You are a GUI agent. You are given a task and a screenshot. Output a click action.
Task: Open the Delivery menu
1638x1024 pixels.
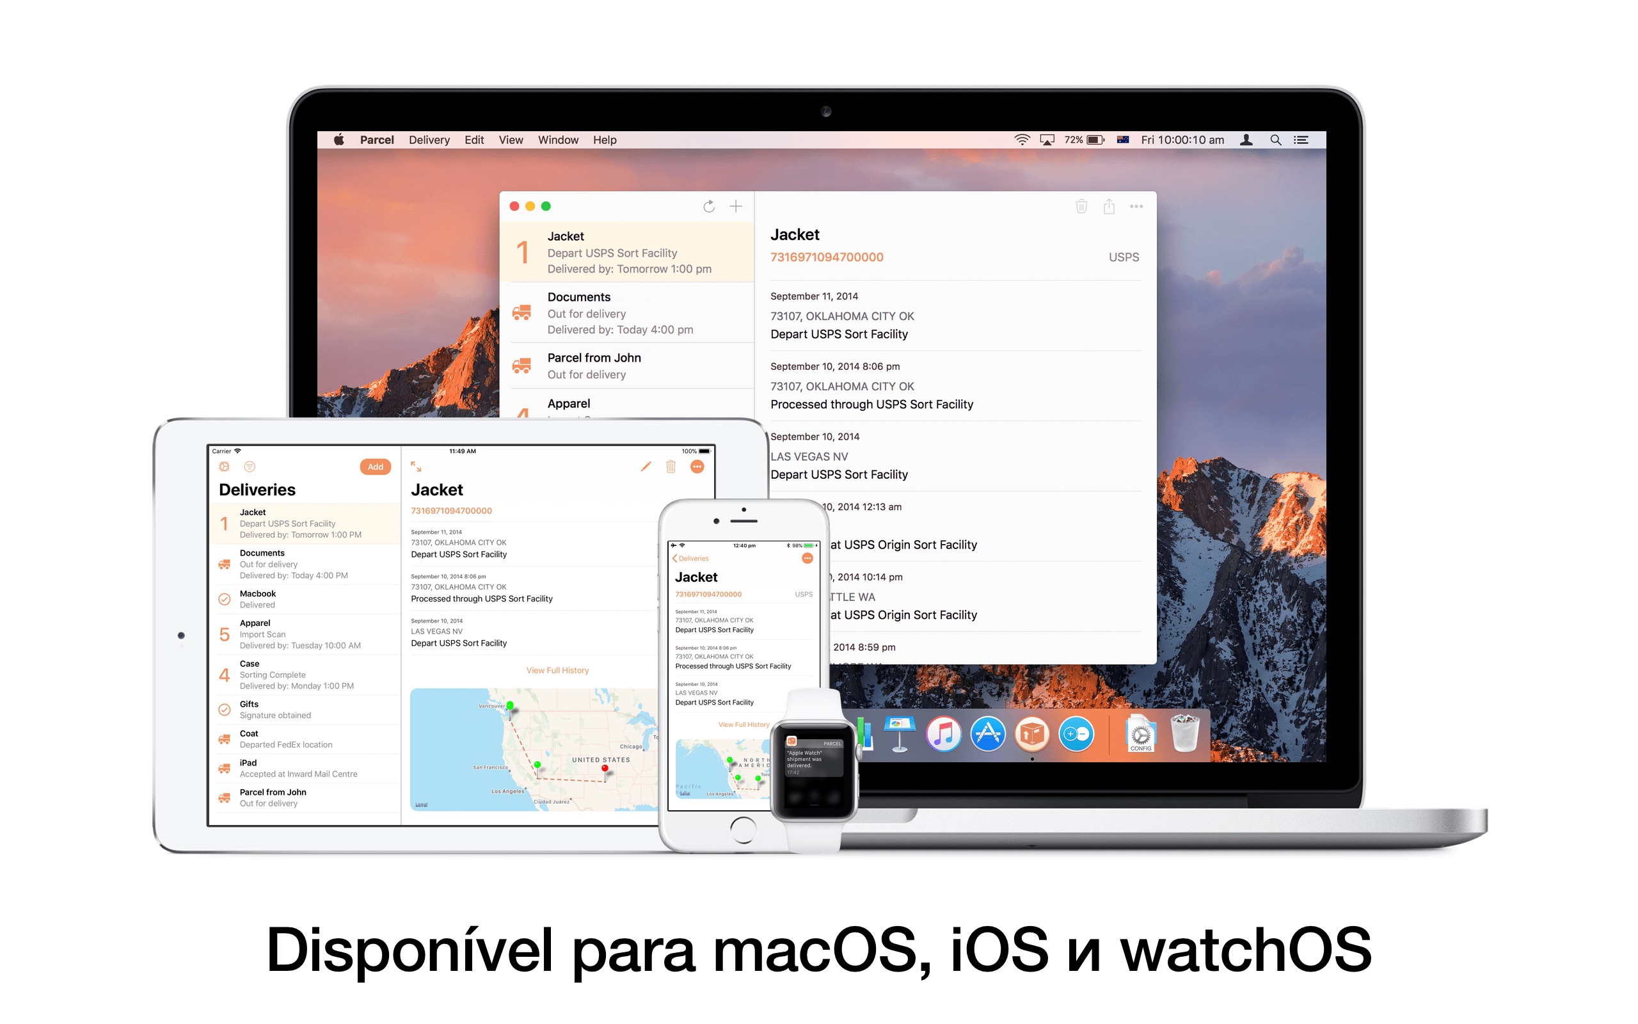coord(429,140)
